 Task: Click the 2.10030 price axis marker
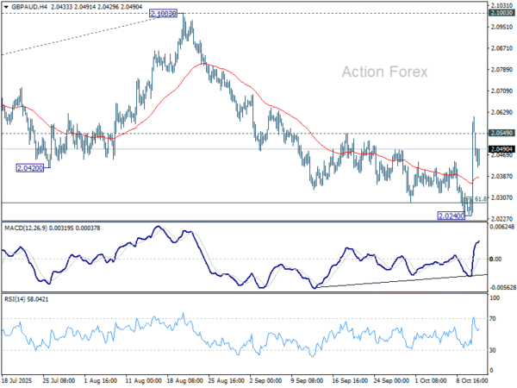coord(501,13)
